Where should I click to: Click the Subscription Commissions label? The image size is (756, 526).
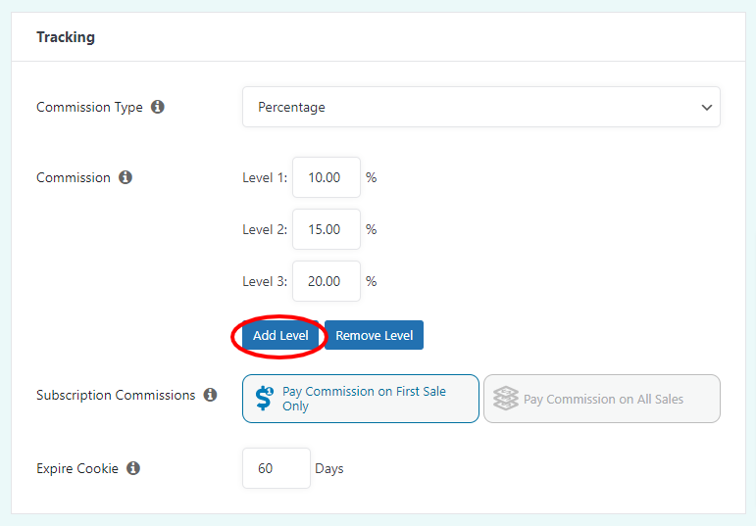click(116, 395)
